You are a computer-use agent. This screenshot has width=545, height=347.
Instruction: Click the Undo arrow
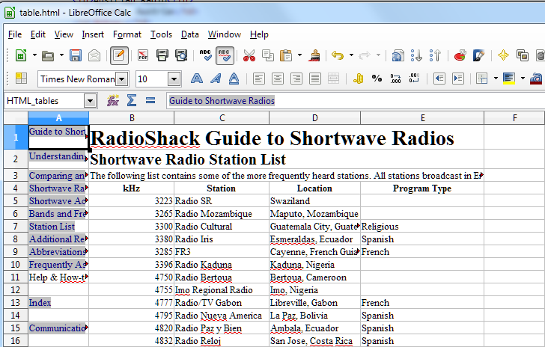(x=338, y=55)
